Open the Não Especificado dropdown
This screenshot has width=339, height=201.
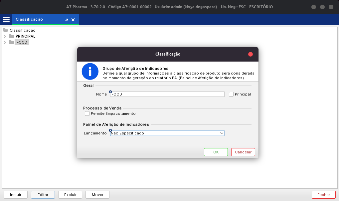point(222,133)
